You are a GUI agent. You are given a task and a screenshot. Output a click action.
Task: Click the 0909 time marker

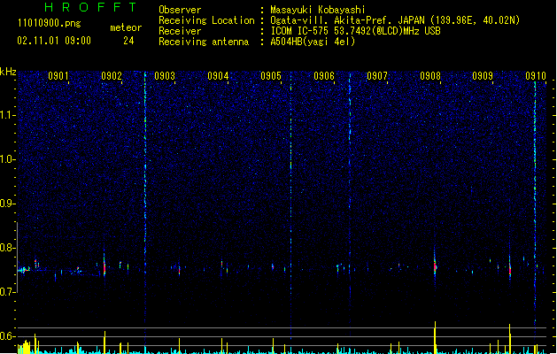click(x=483, y=76)
